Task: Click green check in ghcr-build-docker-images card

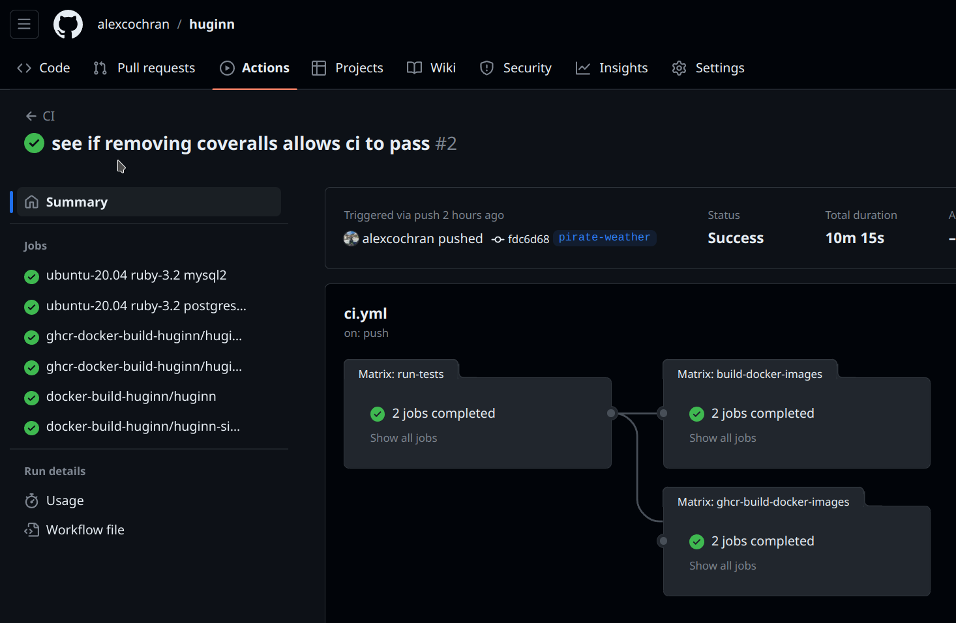Action: click(696, 542)
